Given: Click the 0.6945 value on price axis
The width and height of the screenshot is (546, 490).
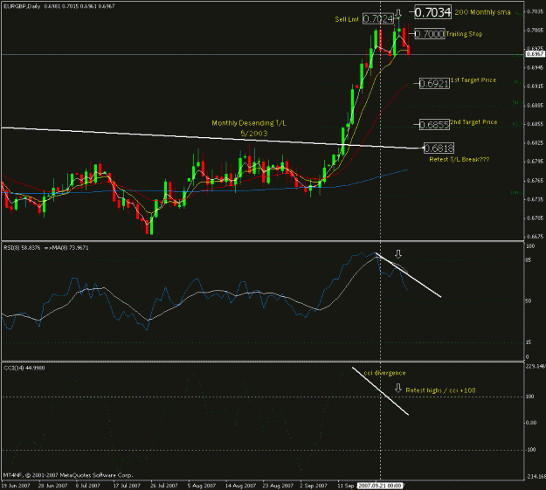Looking at the screenshot, I should (x=534, y=67).
